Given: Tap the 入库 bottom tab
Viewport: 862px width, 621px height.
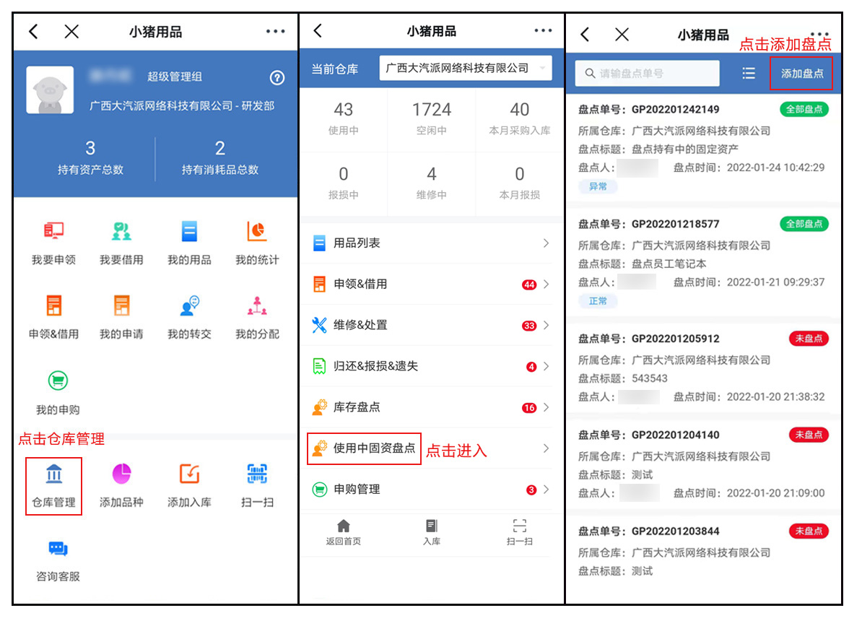Looking at the screenshot, I should click(432, 532).
